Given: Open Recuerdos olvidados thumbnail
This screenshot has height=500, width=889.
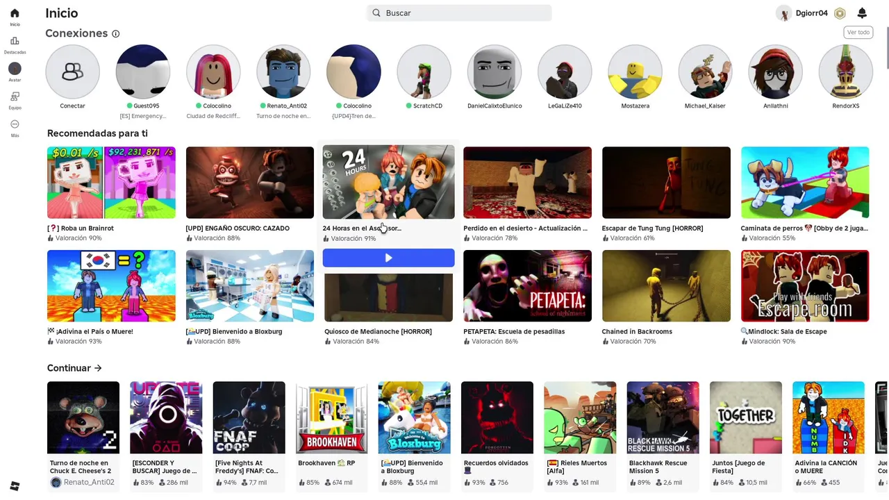Looking at the screenshot, I should point(497,417).
